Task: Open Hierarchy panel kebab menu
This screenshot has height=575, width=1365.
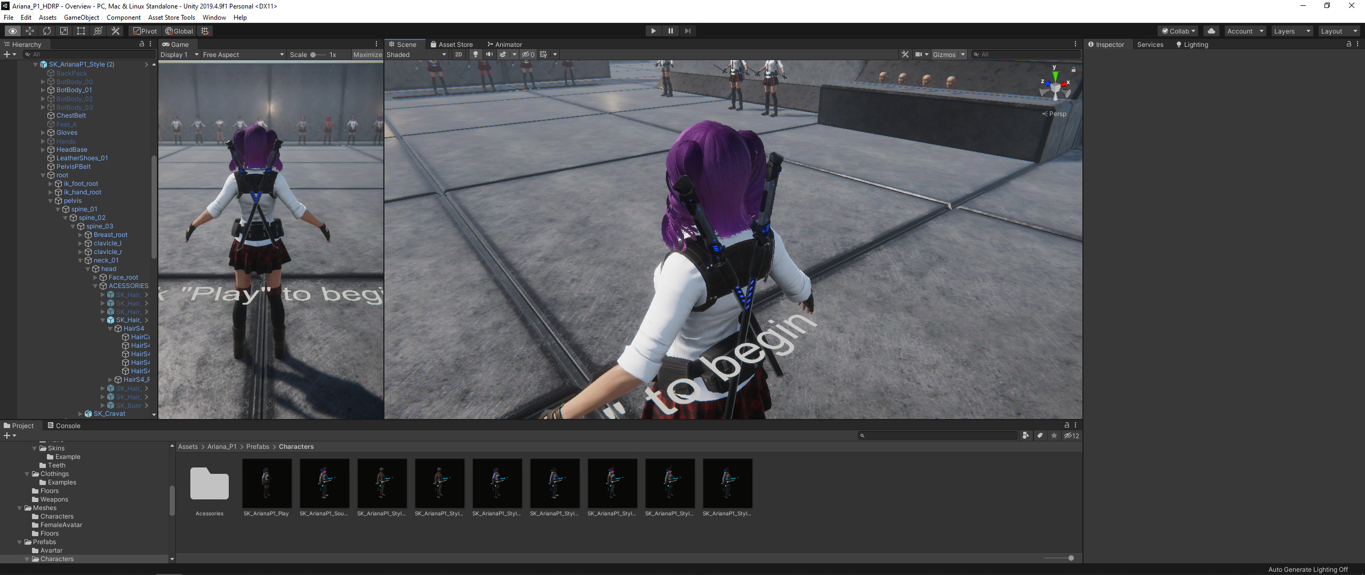Action: pos(150,44)
